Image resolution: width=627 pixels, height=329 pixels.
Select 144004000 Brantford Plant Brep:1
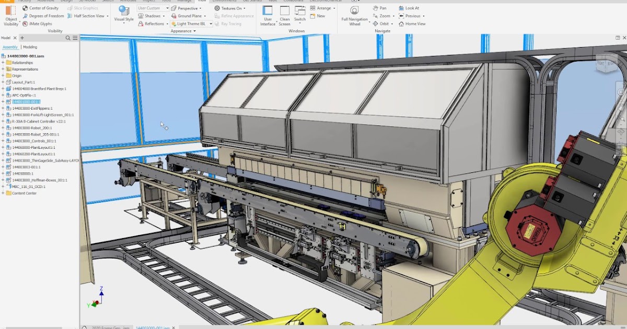[39, 89]
